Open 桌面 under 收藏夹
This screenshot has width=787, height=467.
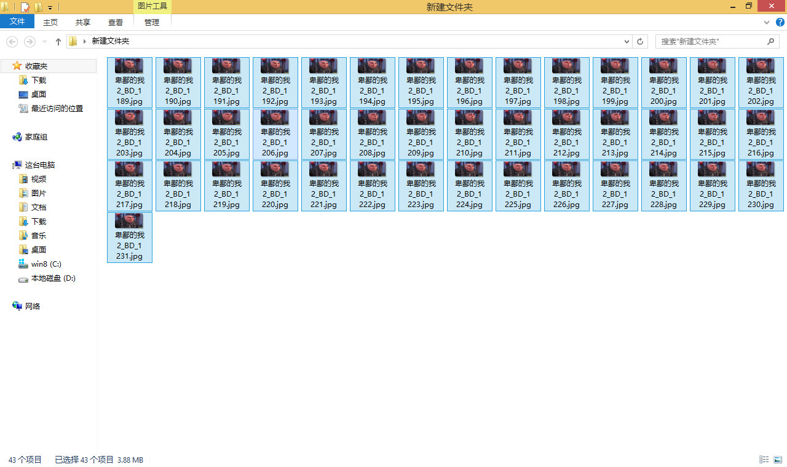coord(39,94)
